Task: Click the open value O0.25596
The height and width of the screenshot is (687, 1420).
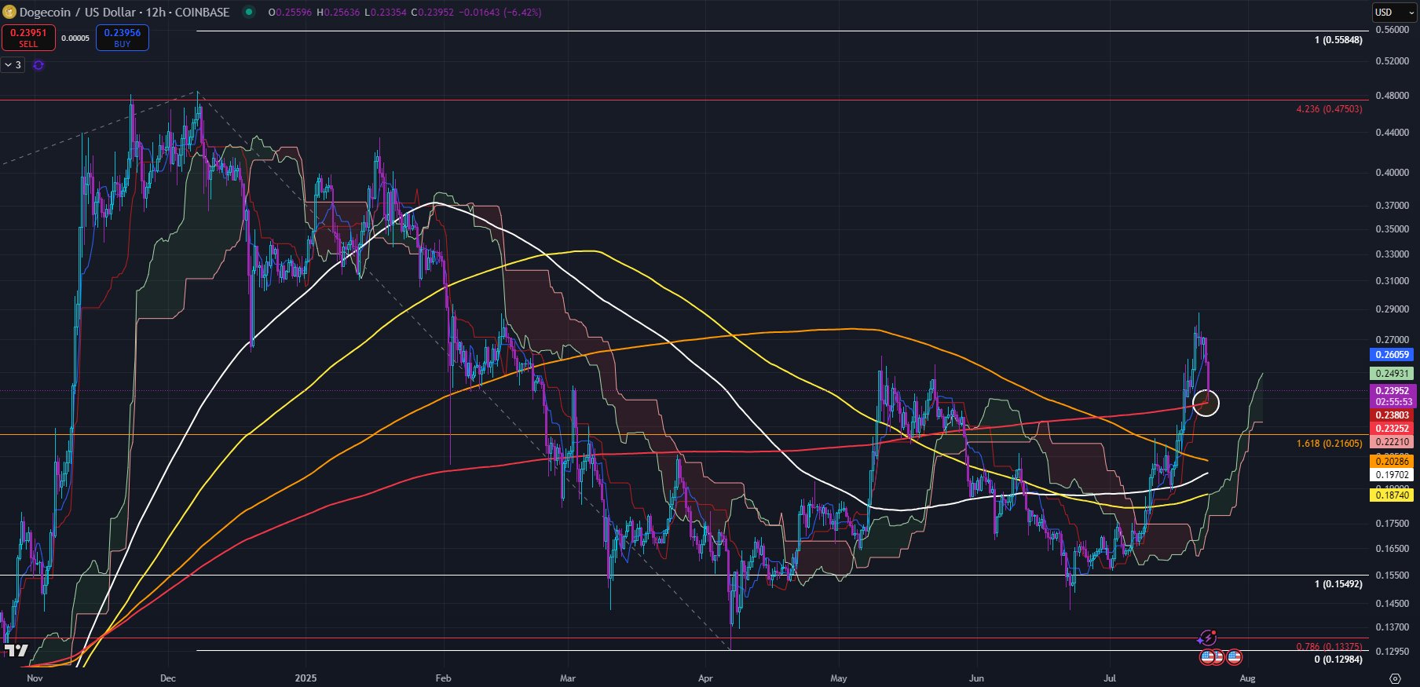Action: pos(290,13)
